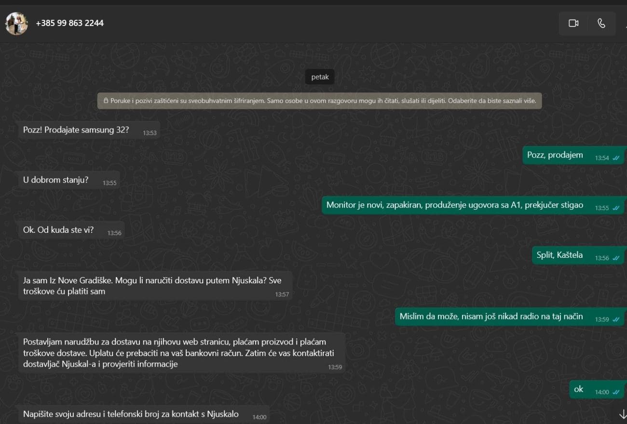The image size is (627, 424).
Task: Click the "Ok. Od kuda ste vi?" message
Action: (x=58, y=230)
